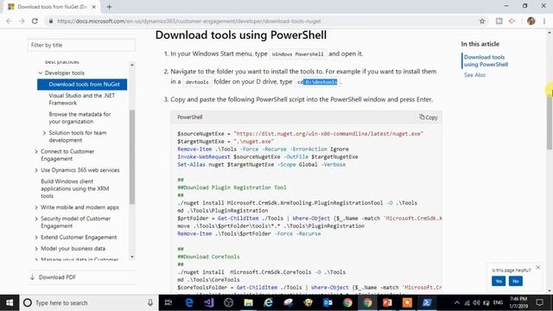Open File Explorer from the taskbar

click(x=248, y=303)
